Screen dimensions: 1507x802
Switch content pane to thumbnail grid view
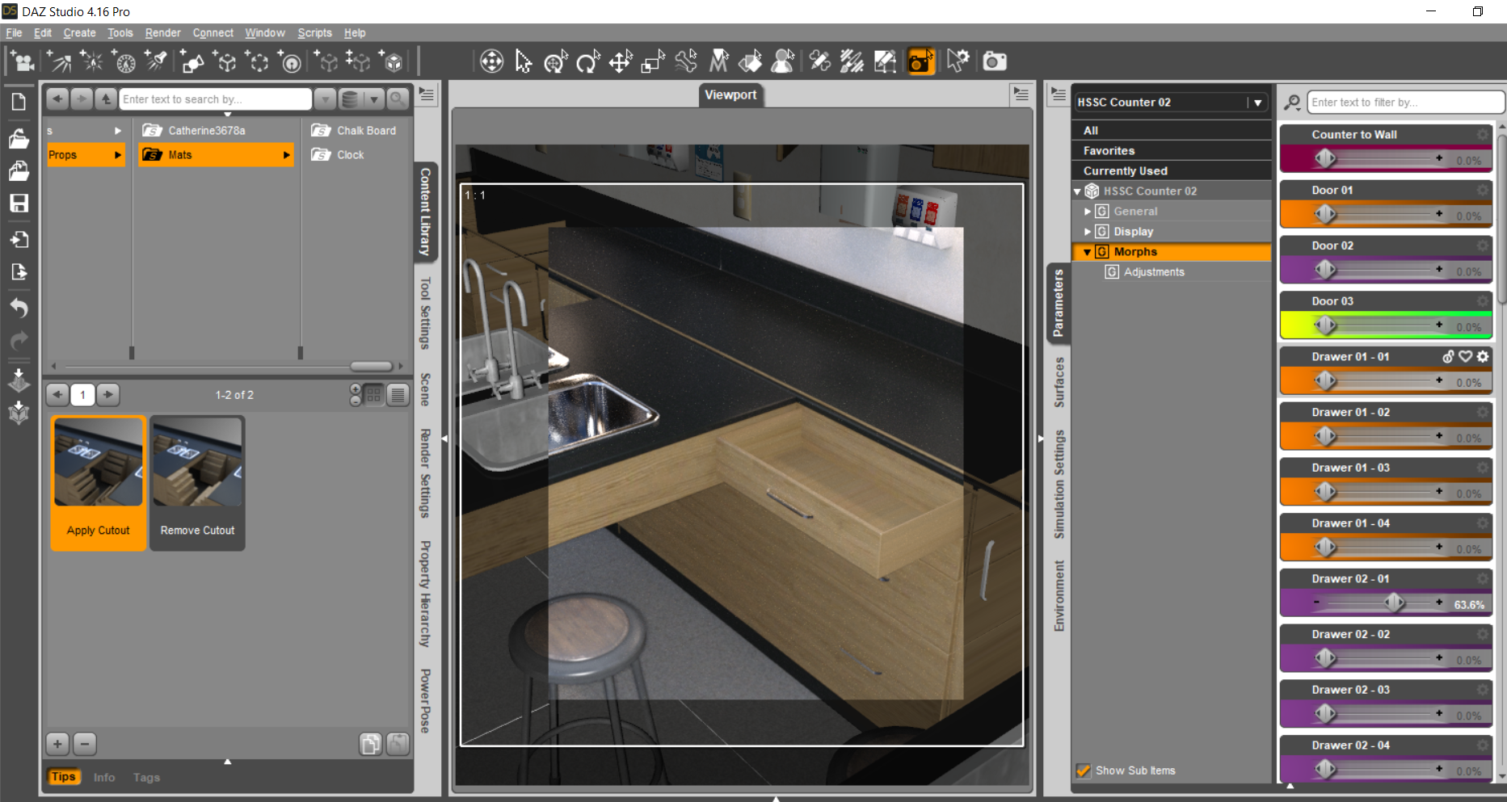[373, 395]
